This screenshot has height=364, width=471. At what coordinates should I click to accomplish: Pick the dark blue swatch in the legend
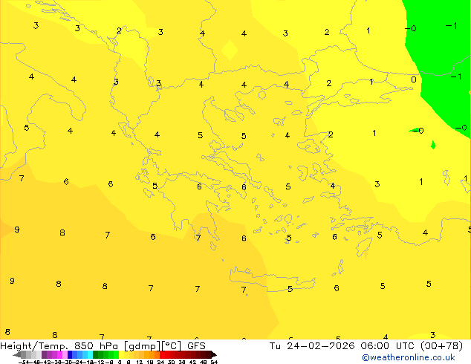click(70, 354)
